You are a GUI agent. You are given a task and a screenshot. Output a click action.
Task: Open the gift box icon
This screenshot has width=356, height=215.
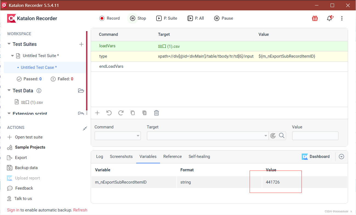pyautogui.click(x=315, y=18)
